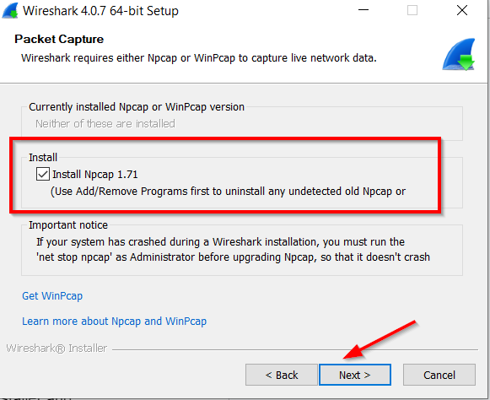Click the 'Packet Capture' page heading
This screenshot has width=490, height=400.
point(59,40)
